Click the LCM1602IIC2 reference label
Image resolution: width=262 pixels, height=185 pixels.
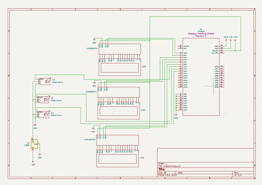(x=91, y=92)
